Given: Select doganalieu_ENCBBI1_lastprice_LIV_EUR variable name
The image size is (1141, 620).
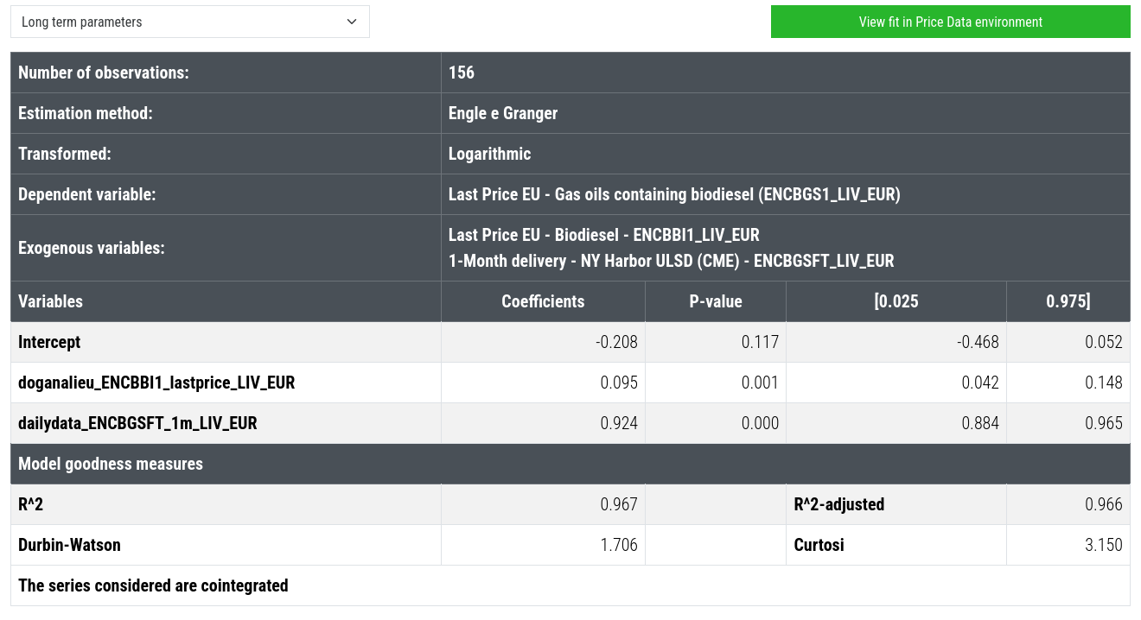Looking at the screenshot, I should (156, 383).
